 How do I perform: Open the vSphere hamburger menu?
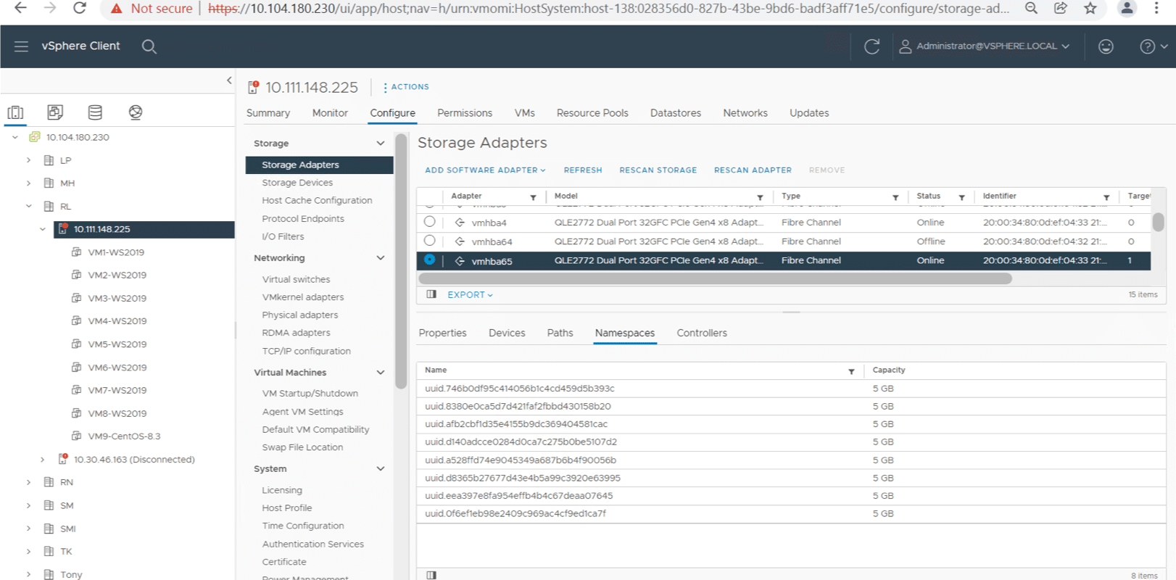(21, 46)
